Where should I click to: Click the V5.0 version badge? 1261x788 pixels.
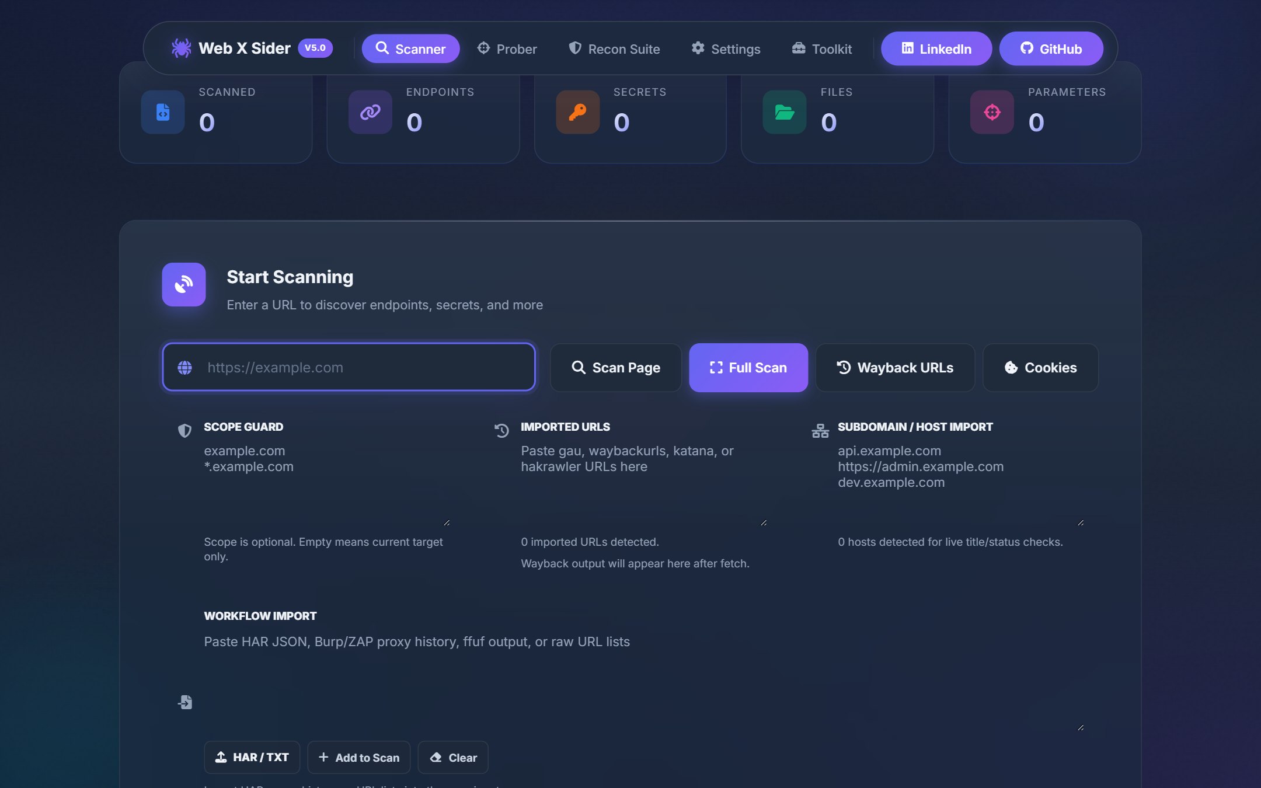[x=315, y=48]
